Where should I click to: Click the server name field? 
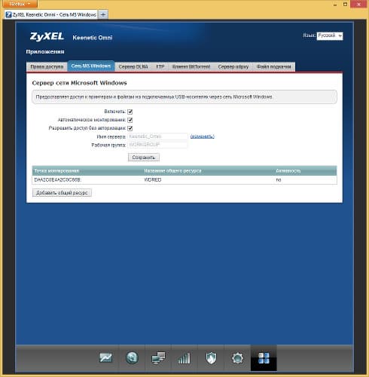157,136
